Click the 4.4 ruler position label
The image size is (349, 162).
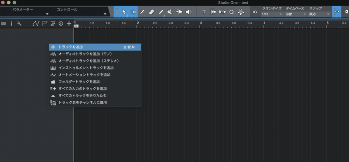coord(313,23)
